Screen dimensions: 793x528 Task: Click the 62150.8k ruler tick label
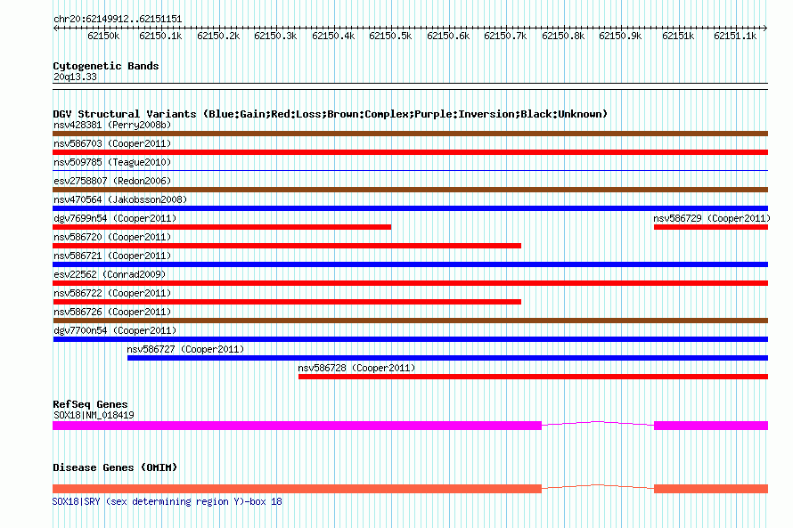[563, 36]
